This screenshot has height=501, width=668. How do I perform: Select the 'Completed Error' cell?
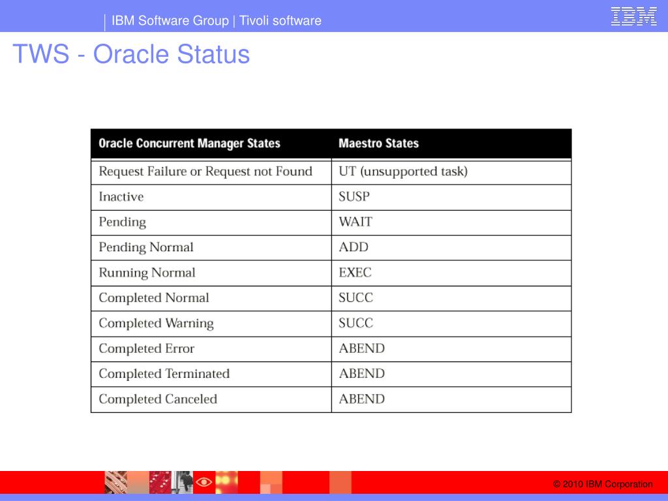point(211,349)
